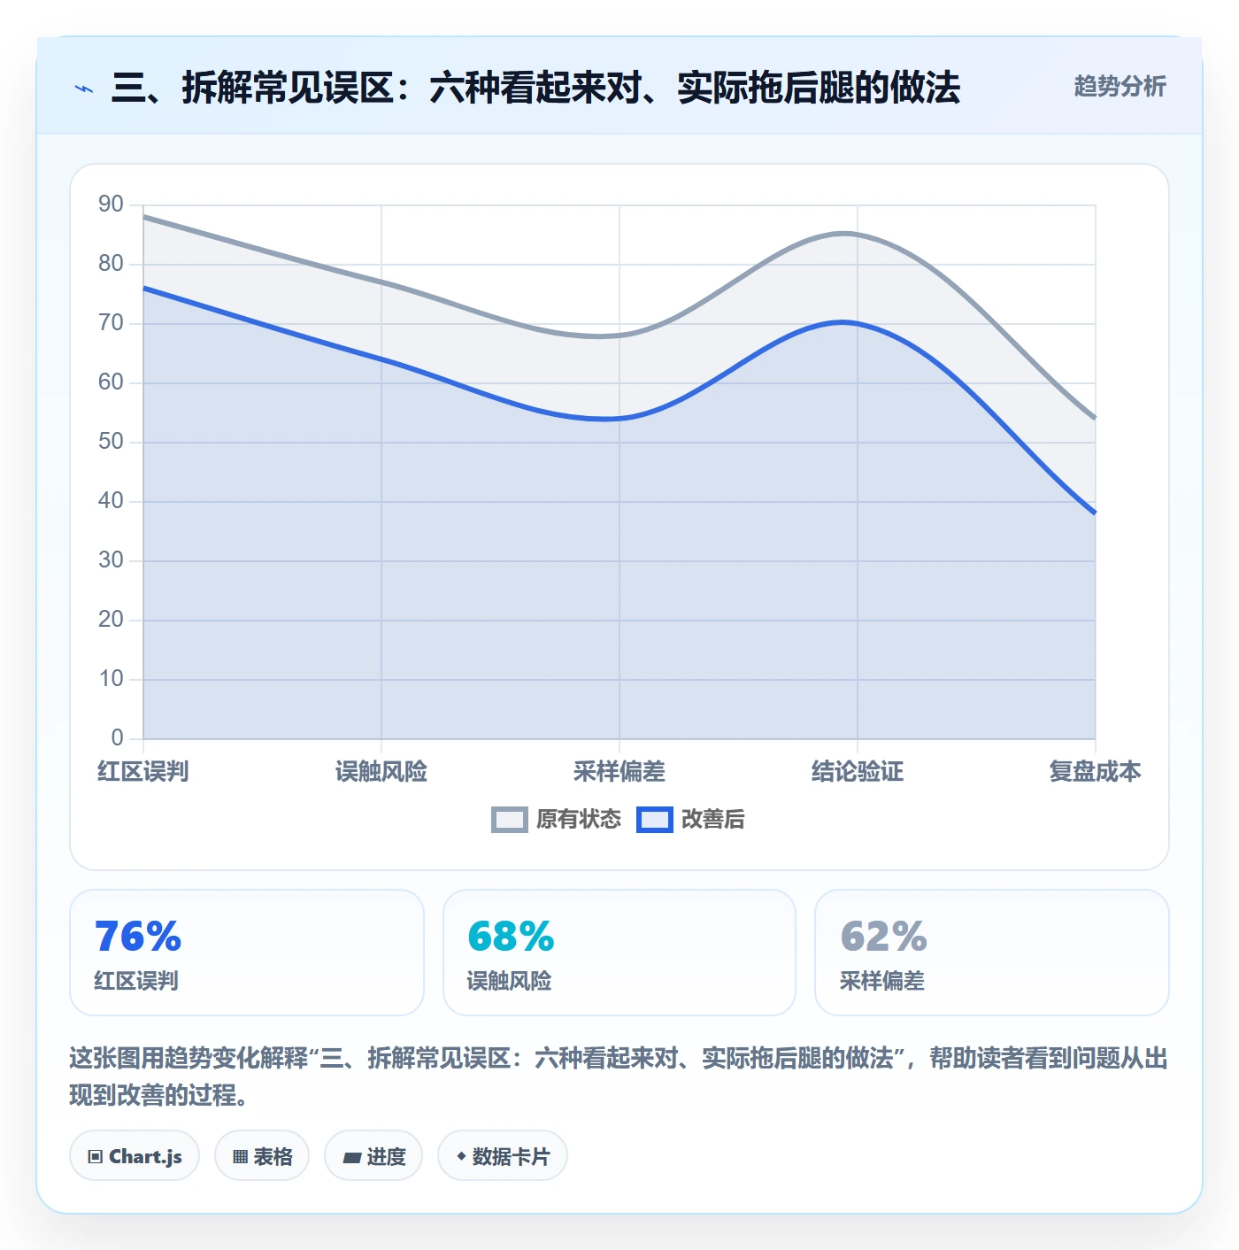The image size is (1239, 1250).
Task: Toggle the 原有状态 legend swatch
Action: (x=510, y=820)
